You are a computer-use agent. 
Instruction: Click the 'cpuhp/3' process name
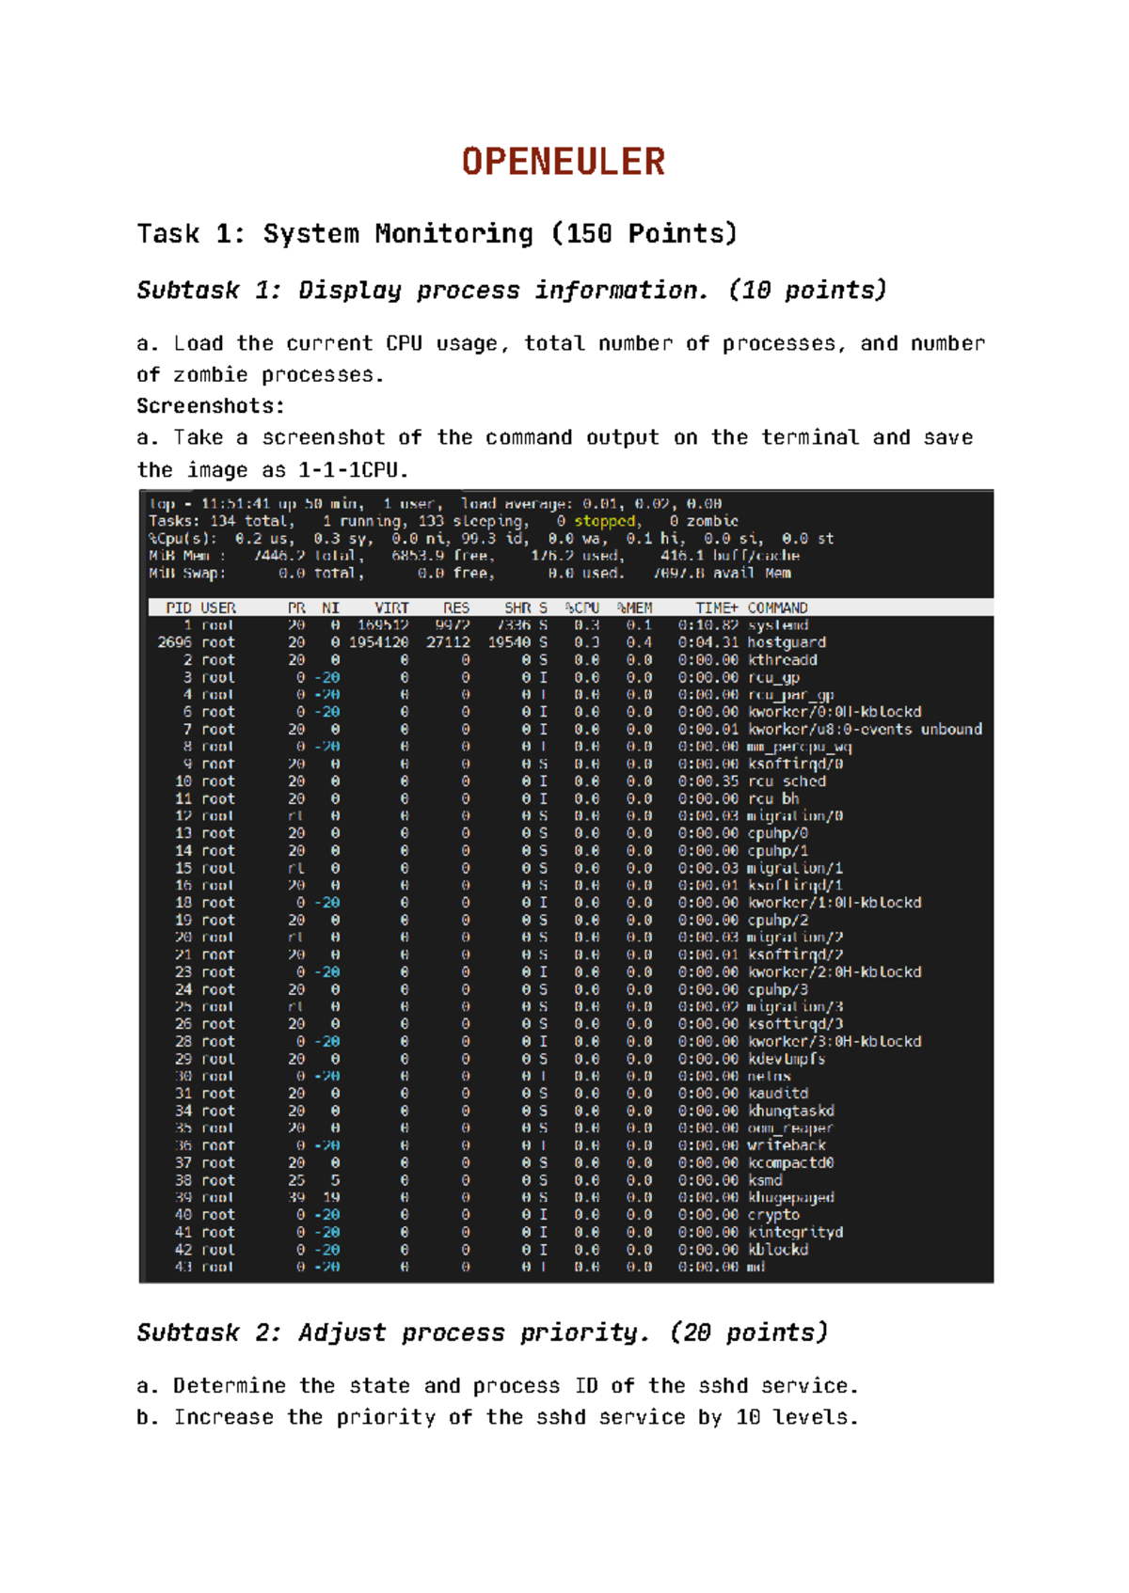coord(778,989)
